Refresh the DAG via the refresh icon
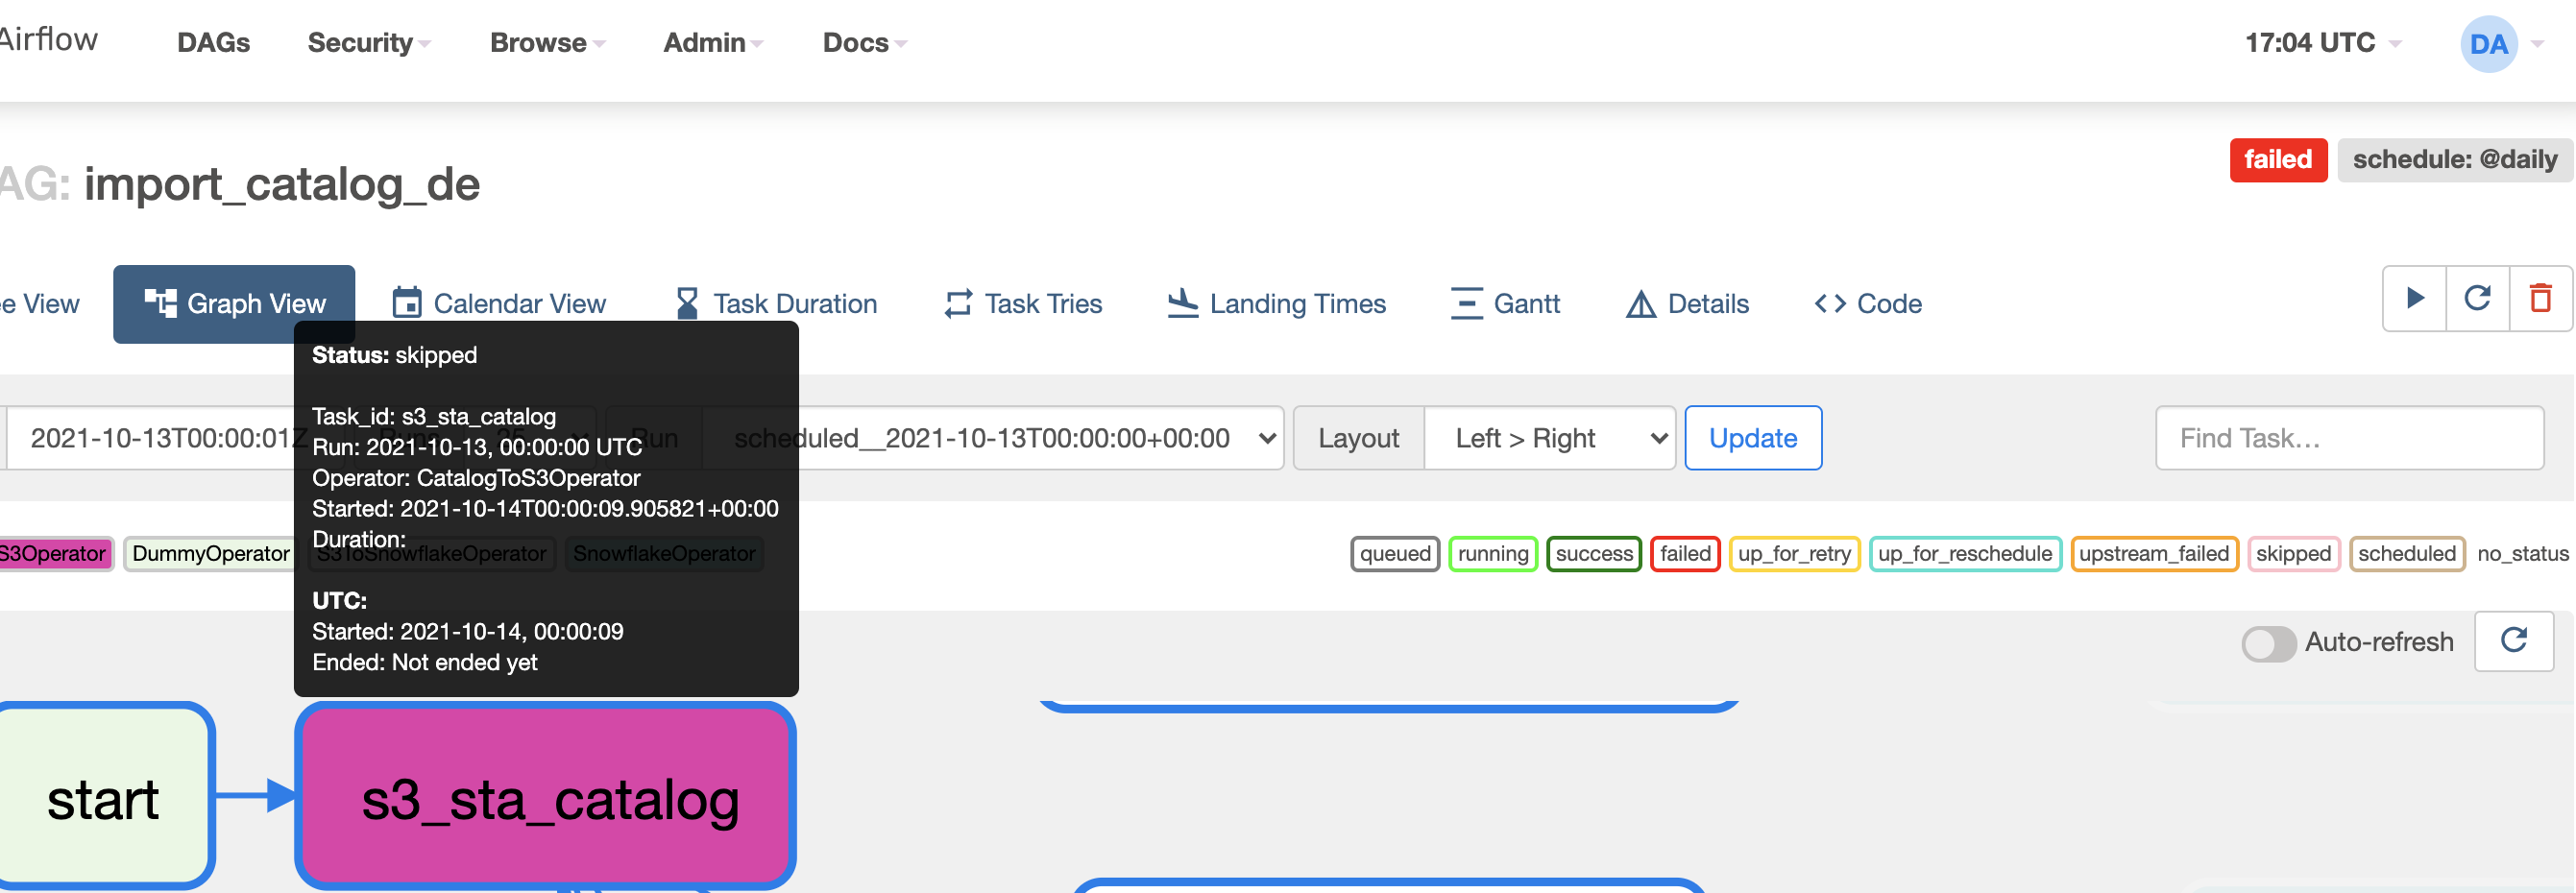 pos(2477,298)
